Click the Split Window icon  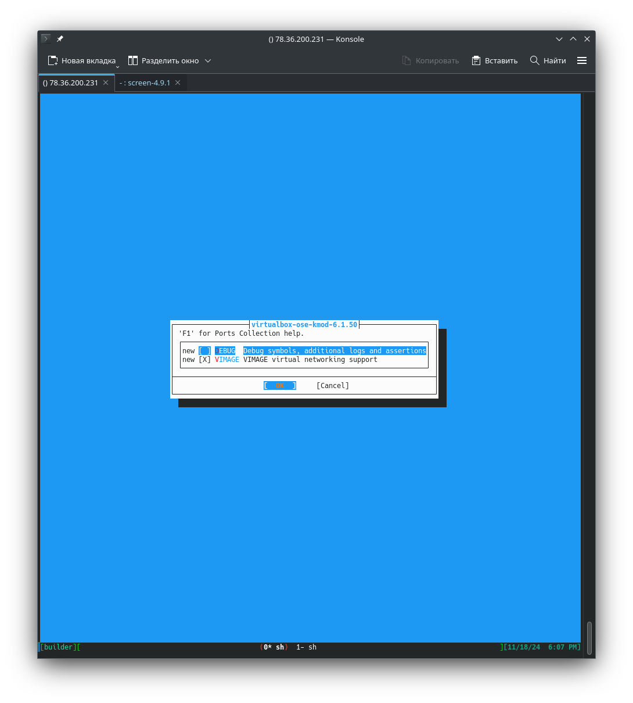pos(133,60)
